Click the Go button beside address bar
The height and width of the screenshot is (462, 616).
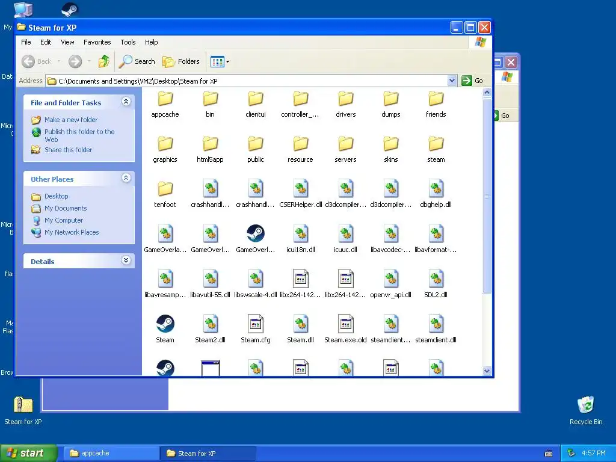click(473, 81)
